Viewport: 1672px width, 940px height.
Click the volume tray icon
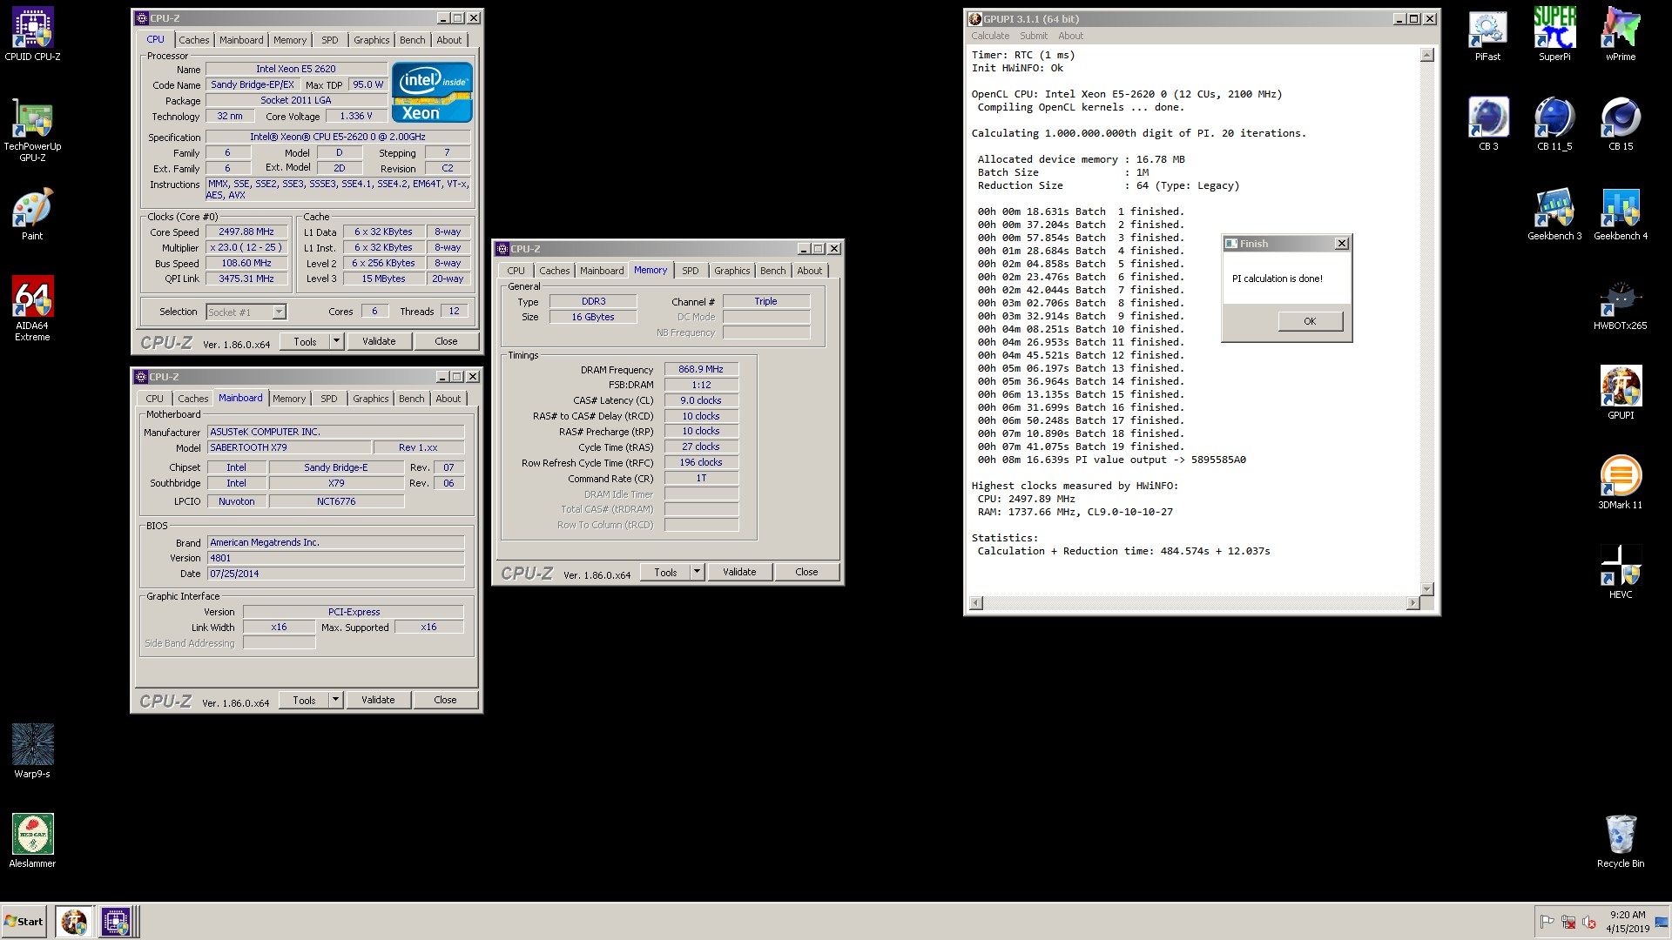tap(1588, 922)
